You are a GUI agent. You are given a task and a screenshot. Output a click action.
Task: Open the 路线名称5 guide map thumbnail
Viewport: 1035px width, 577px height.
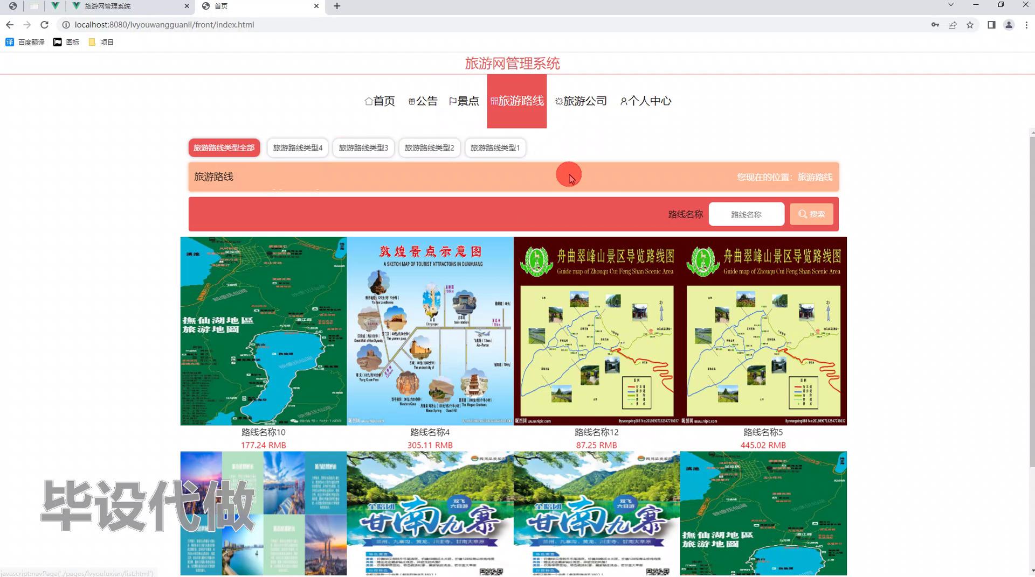tap(763, 331)
